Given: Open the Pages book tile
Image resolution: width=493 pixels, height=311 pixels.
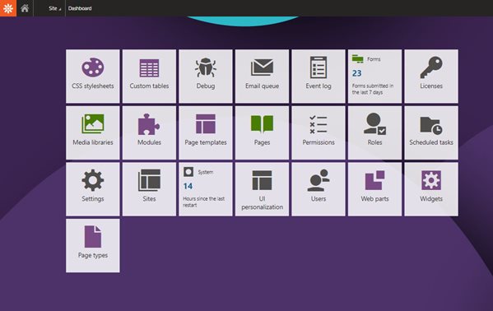Looking at the screenshot, I should 262,132.
